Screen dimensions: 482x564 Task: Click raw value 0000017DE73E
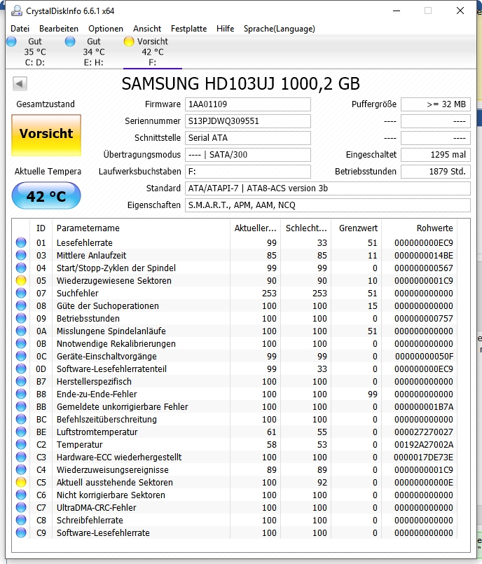point(424,458)
